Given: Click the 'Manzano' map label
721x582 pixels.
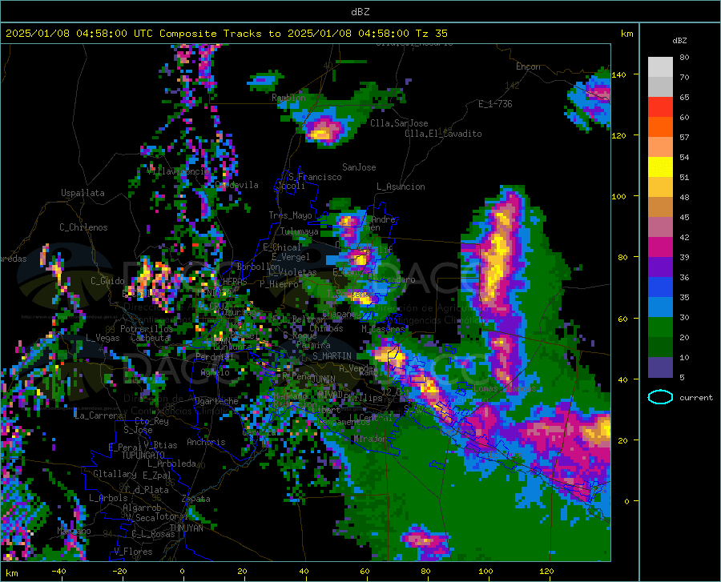Looking at the screenshot, I should (x=74, y=531).
